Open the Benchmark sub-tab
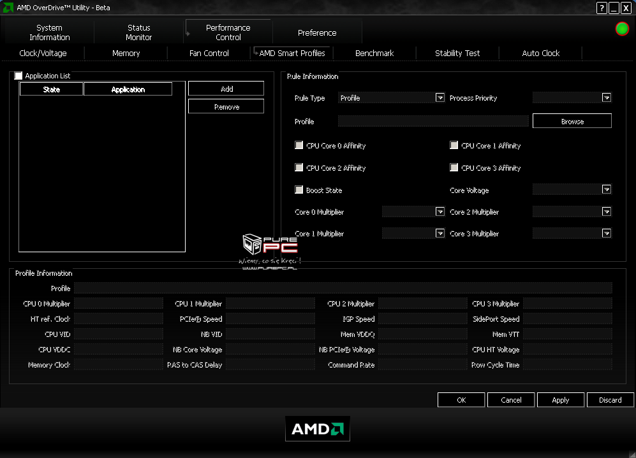Viewport: 636px width, 458px height. [375, 53]
